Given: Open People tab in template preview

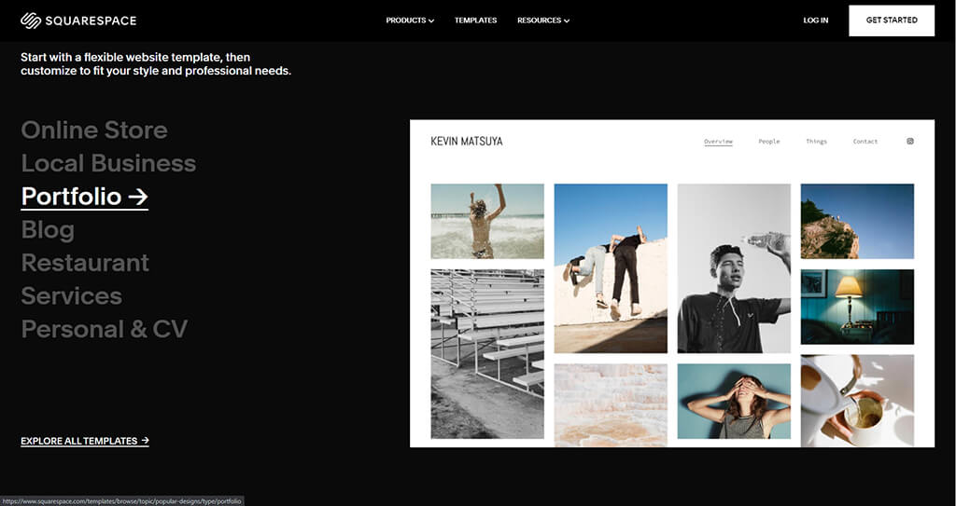Looking at the screenshot, I should (x=769, y=142).
